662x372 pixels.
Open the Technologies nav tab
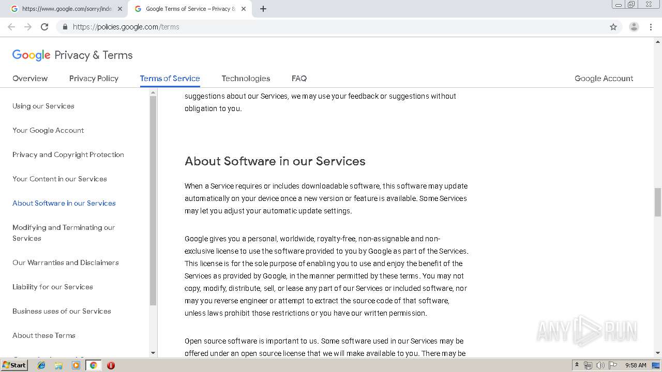pos(246,79)
